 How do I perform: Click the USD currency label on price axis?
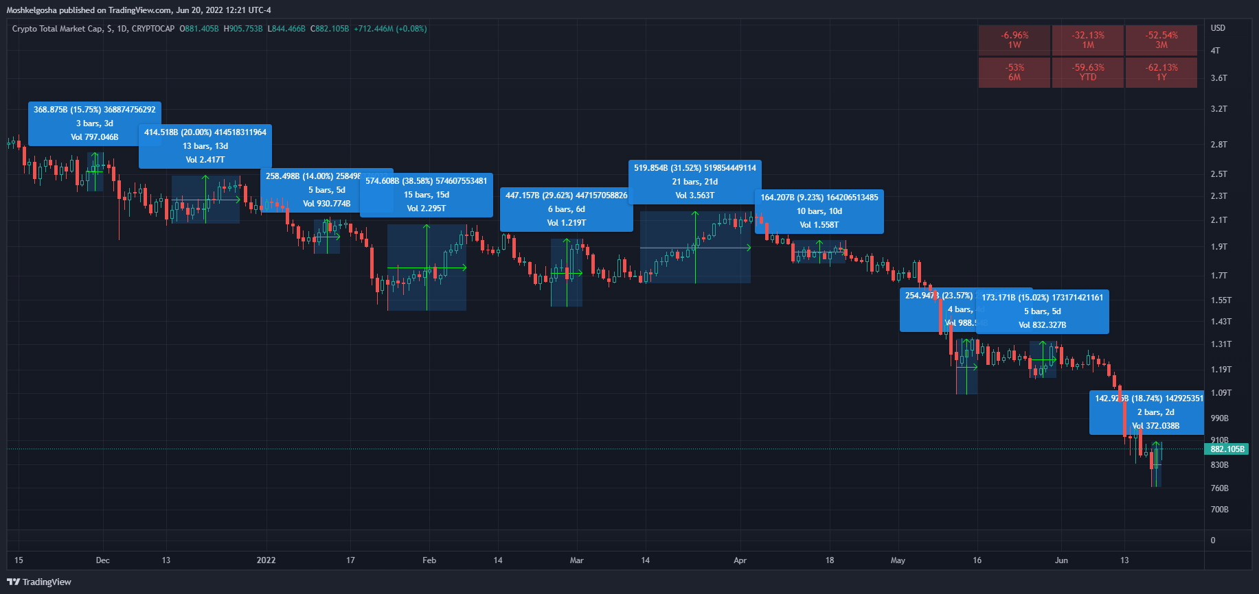1218,28
